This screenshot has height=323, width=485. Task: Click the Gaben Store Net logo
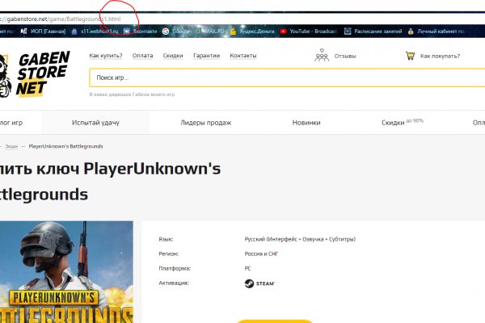pos(36,73)
